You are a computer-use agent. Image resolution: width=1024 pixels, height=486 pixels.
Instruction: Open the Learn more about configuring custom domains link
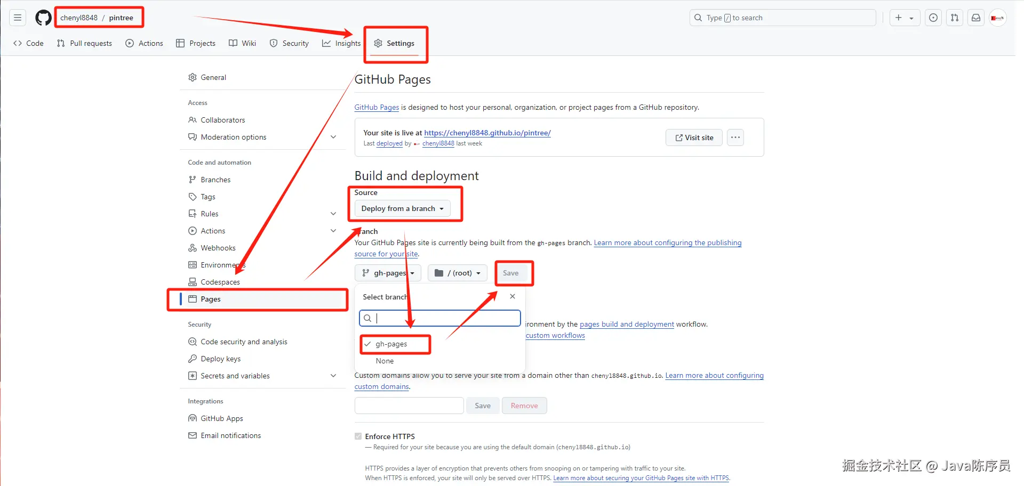coord(715,375)
